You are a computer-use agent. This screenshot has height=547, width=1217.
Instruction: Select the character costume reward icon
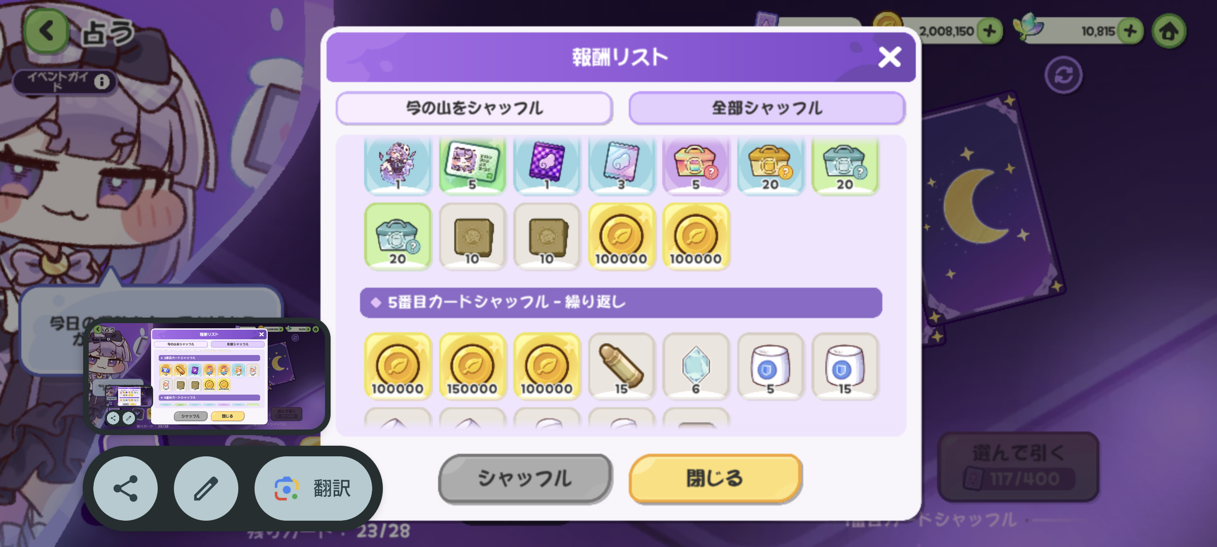tap(398, 165)
